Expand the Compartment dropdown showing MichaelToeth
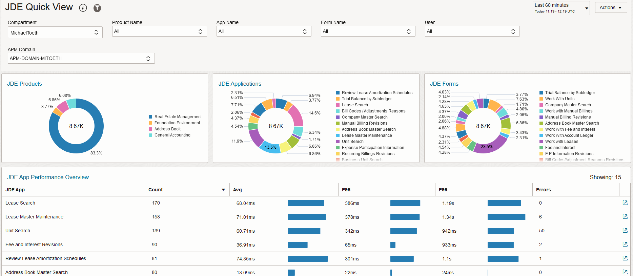The height and width of the screenshot is (276, 633). tap(55, 33)
